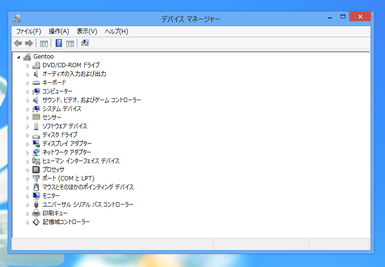
Task: Expand the コンピューター node
Action: (28, 92)
